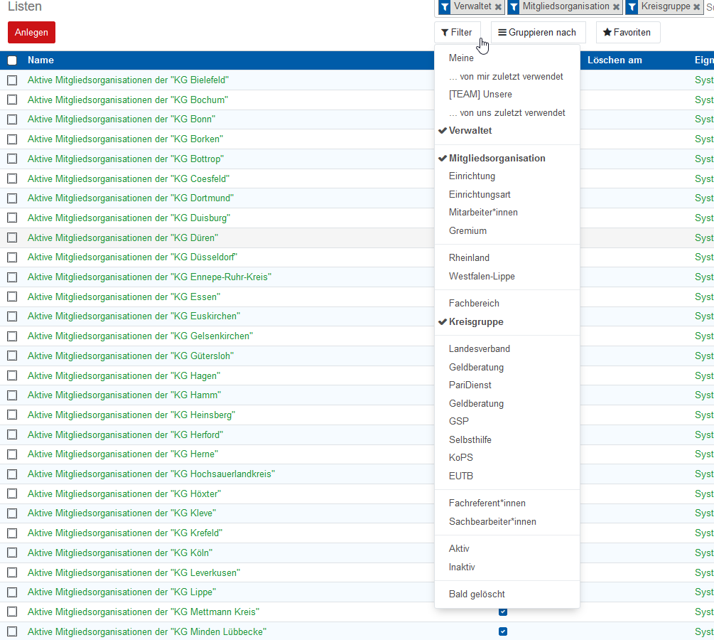Remove the Verwaltet filter tag

pyautogui.click(x=498, y=6)
